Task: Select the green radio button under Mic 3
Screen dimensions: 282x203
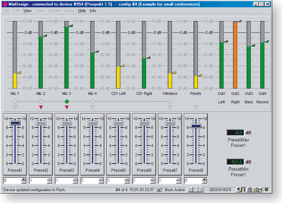Action: coord(67,101)
